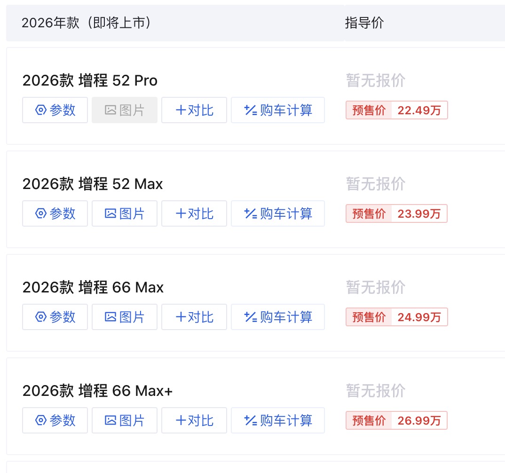Select the 2026年款（即将上市）header

(87, 23)
